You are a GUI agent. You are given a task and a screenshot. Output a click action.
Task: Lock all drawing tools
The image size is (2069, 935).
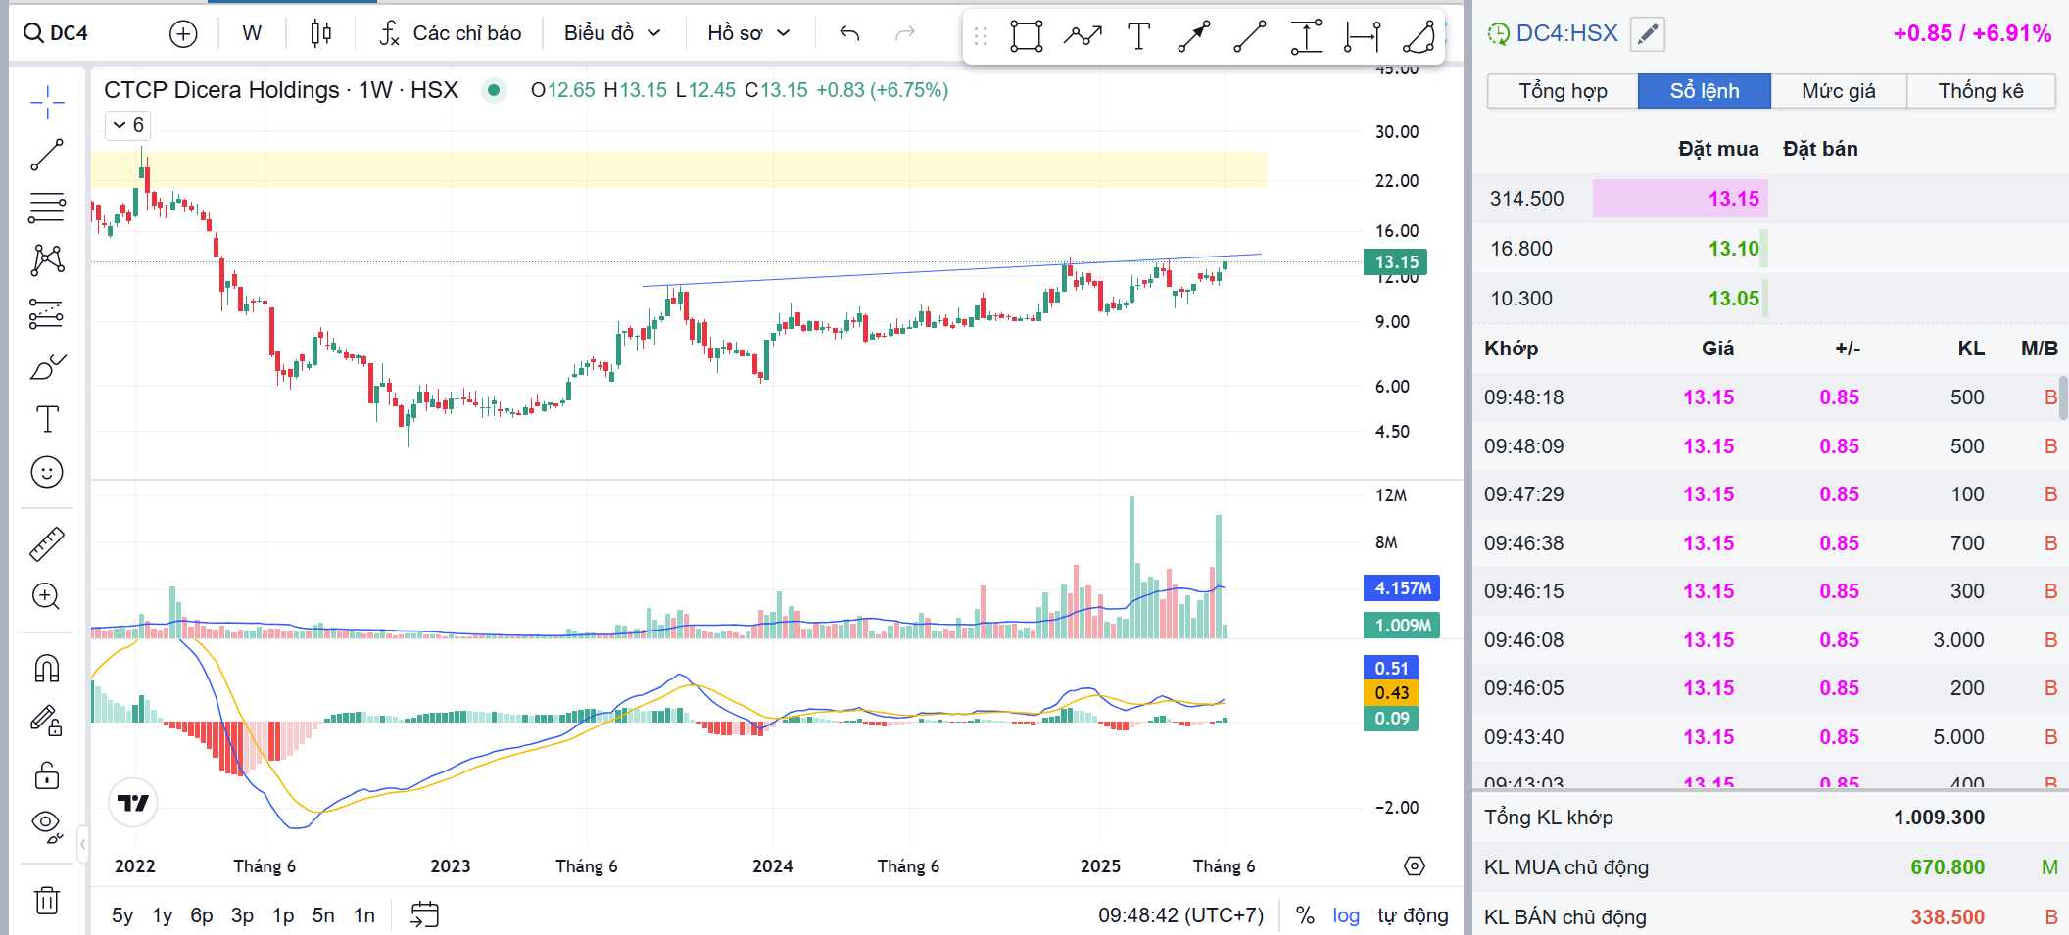pos(47,775)
